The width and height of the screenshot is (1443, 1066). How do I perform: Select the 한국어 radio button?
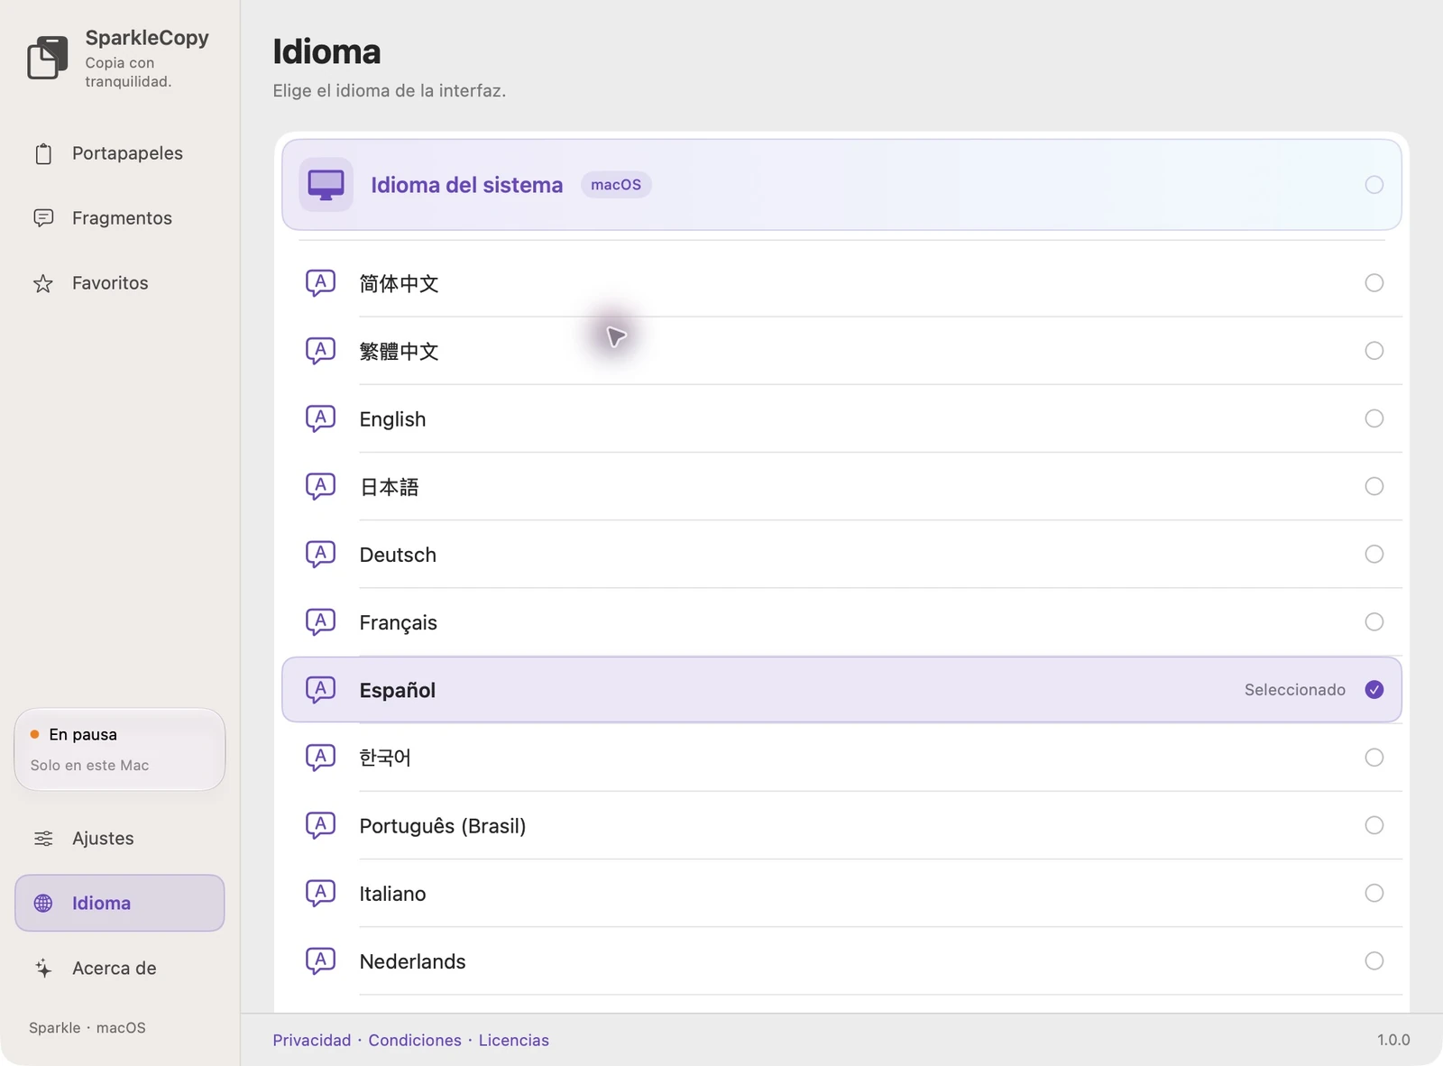(x=1374, y=758)
